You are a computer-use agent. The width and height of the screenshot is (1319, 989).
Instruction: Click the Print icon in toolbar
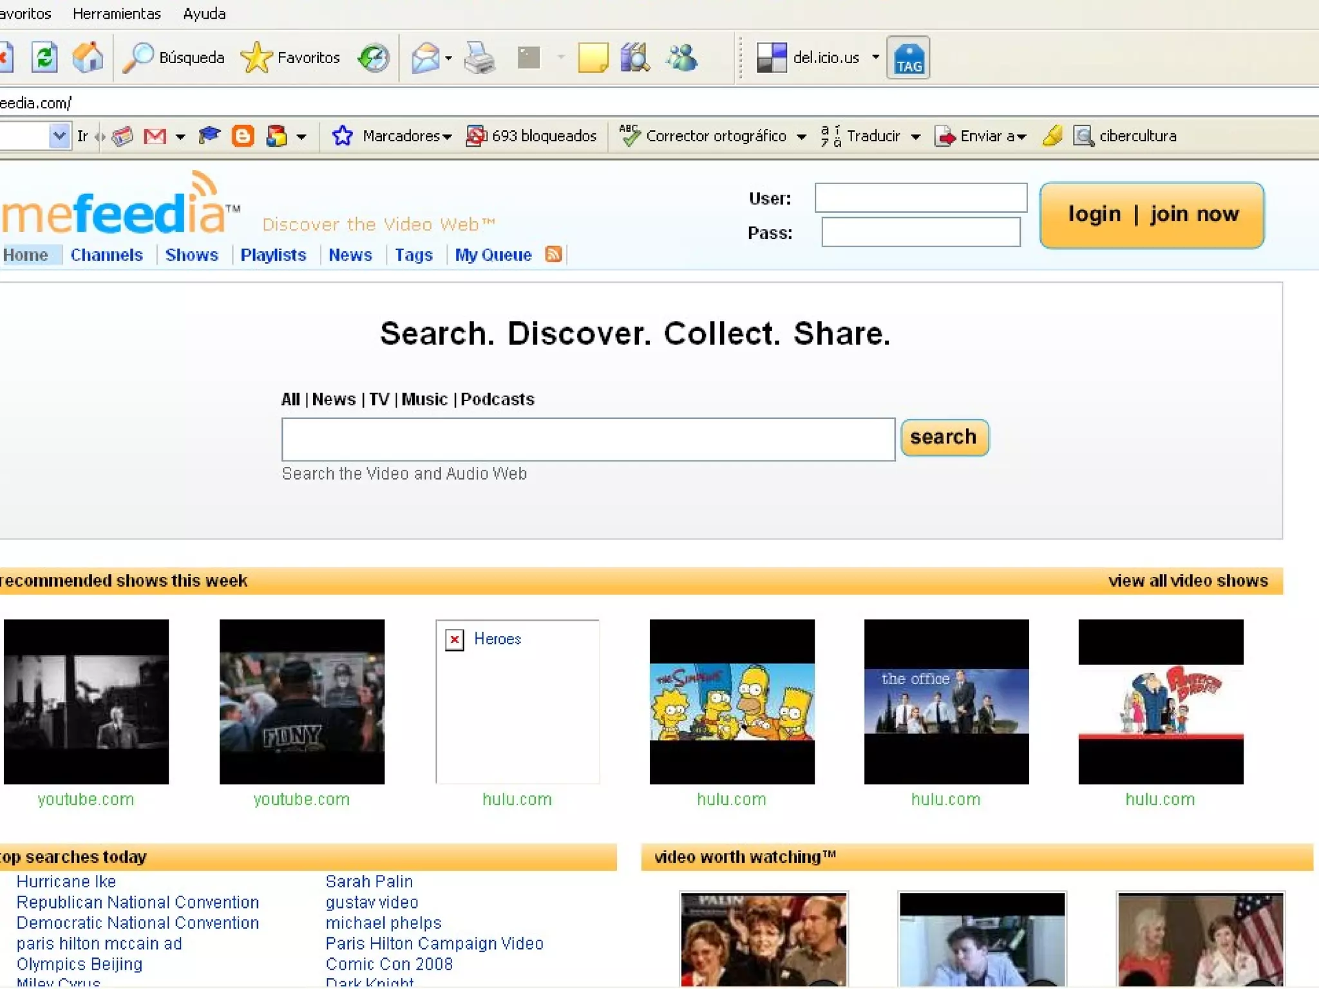pyautogui.click(x=479, y=59)
